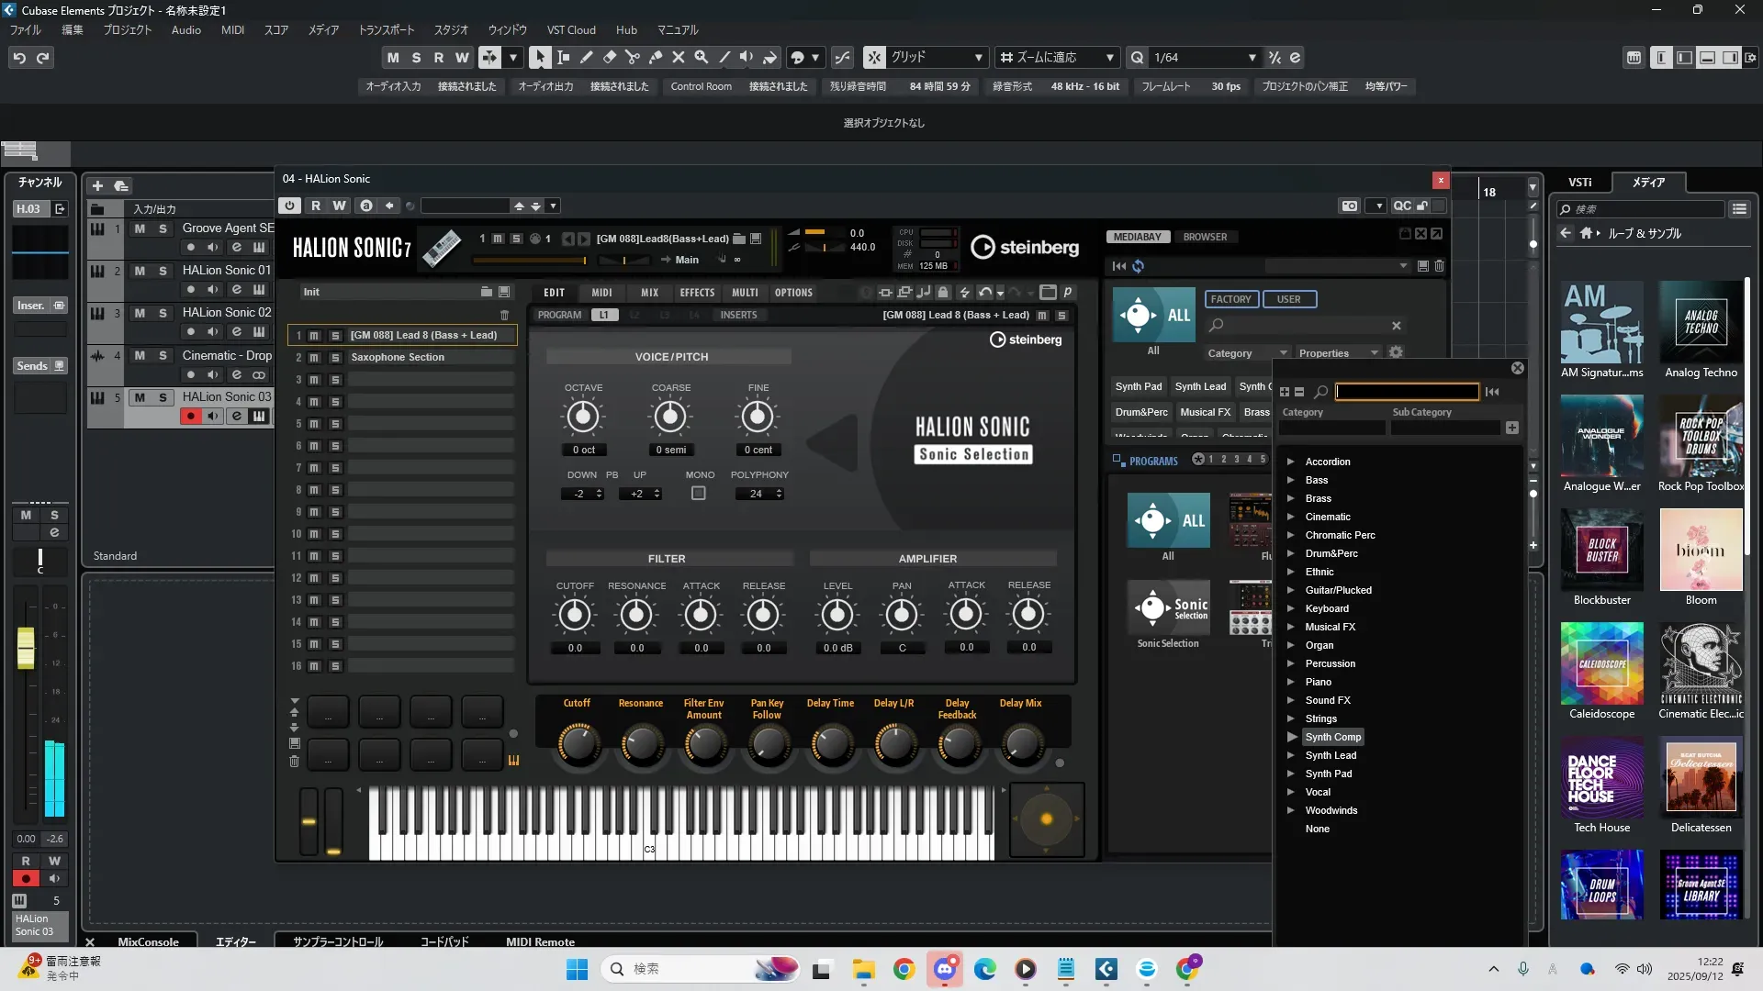Image resolution: width=1763 pixels, height=991 pixels.
Task: Select the Scissors split tool
Action: (x=632, y=57)
